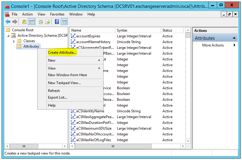Open the Action menu

(x=27, y=14)
